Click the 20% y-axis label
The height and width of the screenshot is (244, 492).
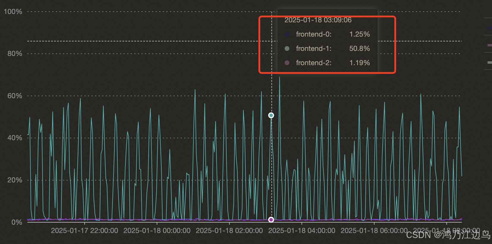15,180
